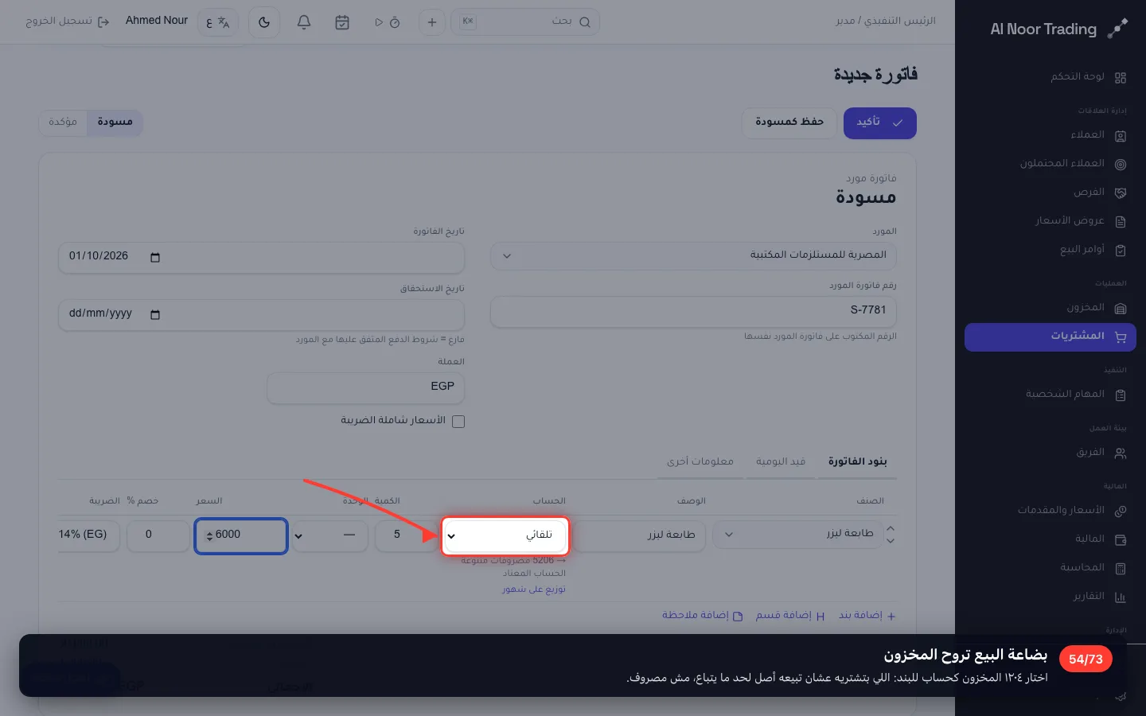
Task: Open the unit dropdown in invoice line
Action: (x=330, y=535)
